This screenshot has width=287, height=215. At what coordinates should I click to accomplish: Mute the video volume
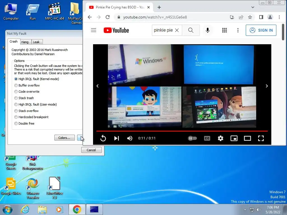coord(129,138)
